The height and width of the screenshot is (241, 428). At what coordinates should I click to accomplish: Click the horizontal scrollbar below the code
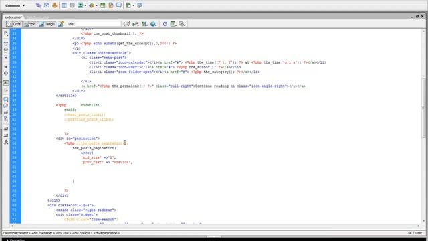pos(215,226)
